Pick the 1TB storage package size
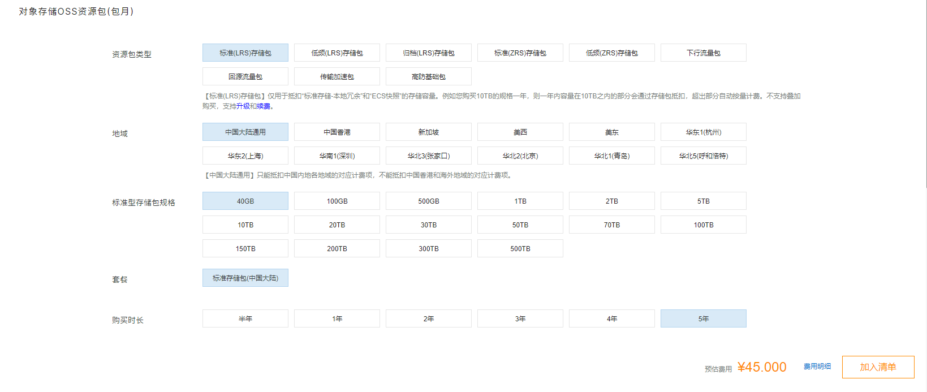 coord(520,201)
